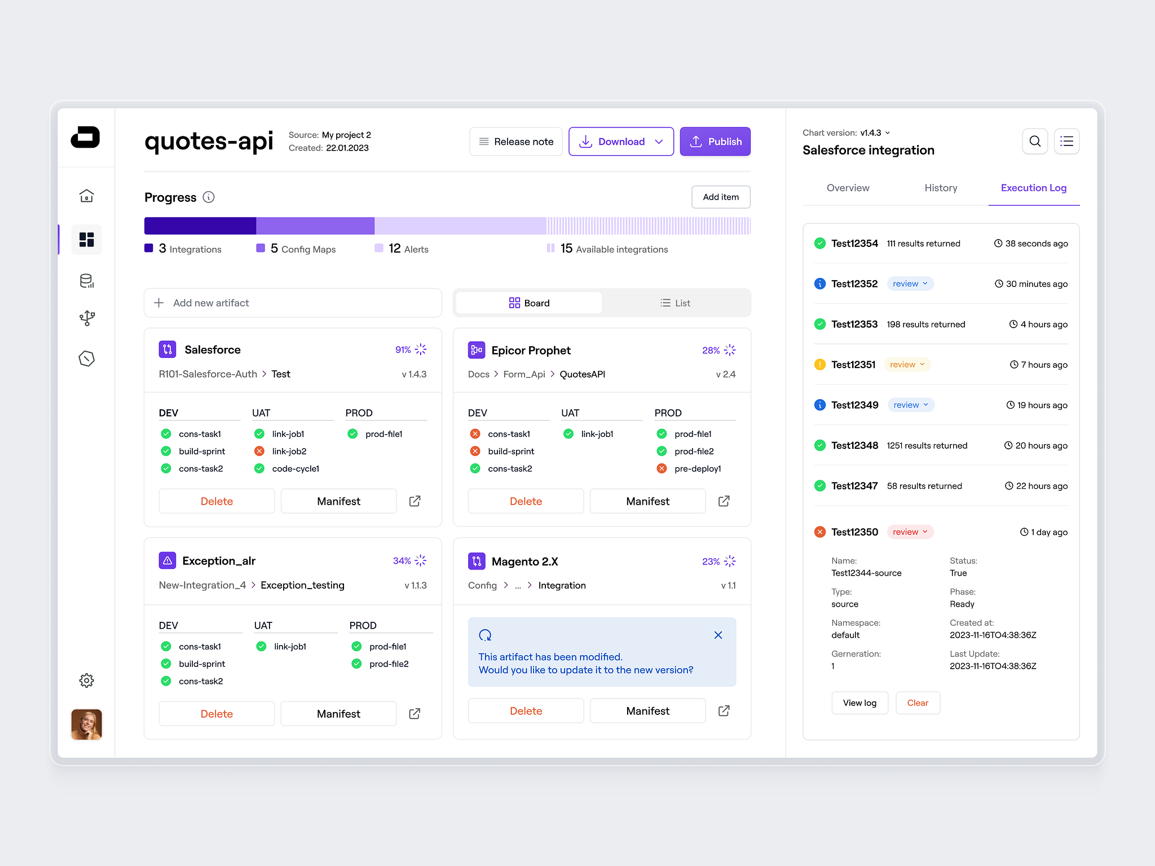Select Execution Log tab

pos(1033,188)
